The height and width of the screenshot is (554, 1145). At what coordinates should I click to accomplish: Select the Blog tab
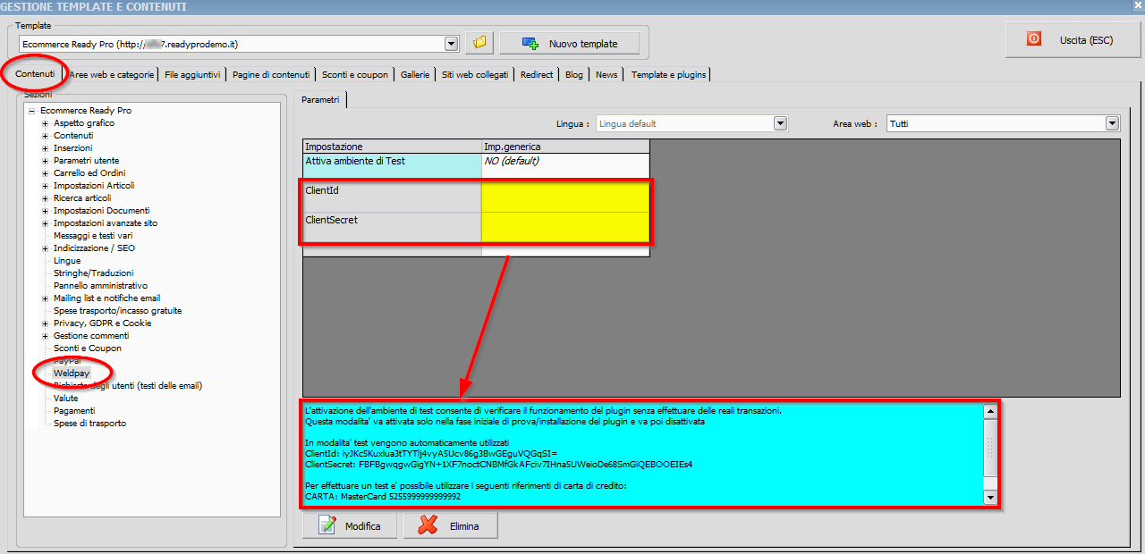(x=574, y=75)
